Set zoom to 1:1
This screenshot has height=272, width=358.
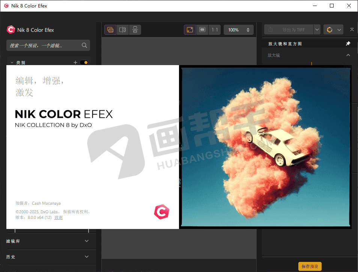(215, 30)
